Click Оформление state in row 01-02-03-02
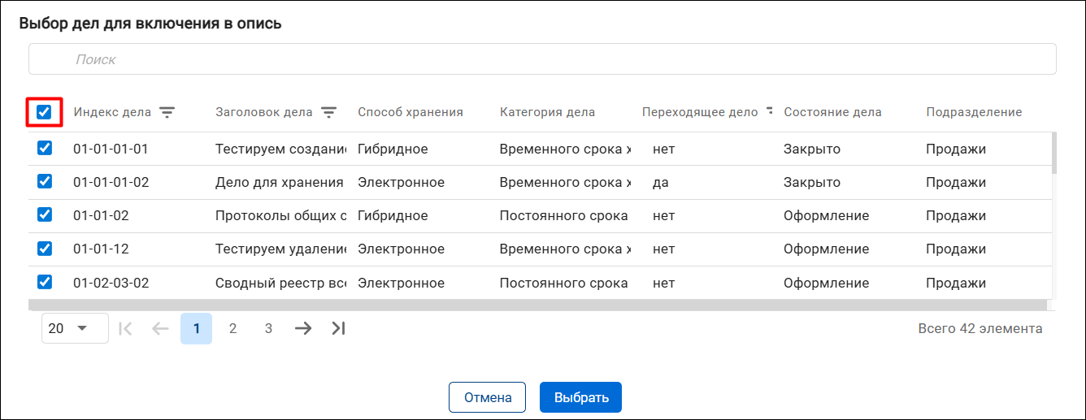1086x420 pixels. 827,283
